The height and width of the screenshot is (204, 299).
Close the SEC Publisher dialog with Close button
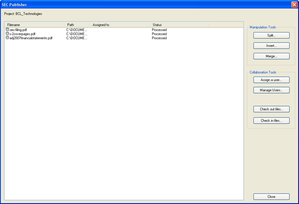point(271,197)
